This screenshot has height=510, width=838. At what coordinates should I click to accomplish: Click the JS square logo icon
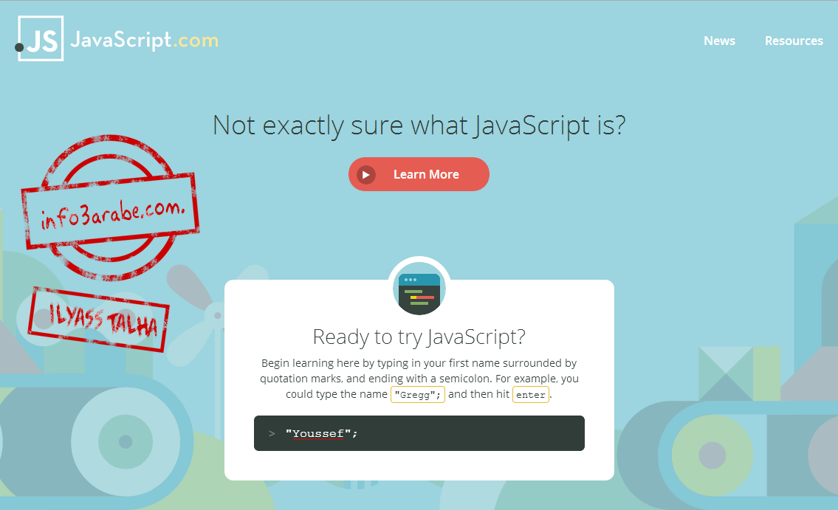click(x=39, y=38)
